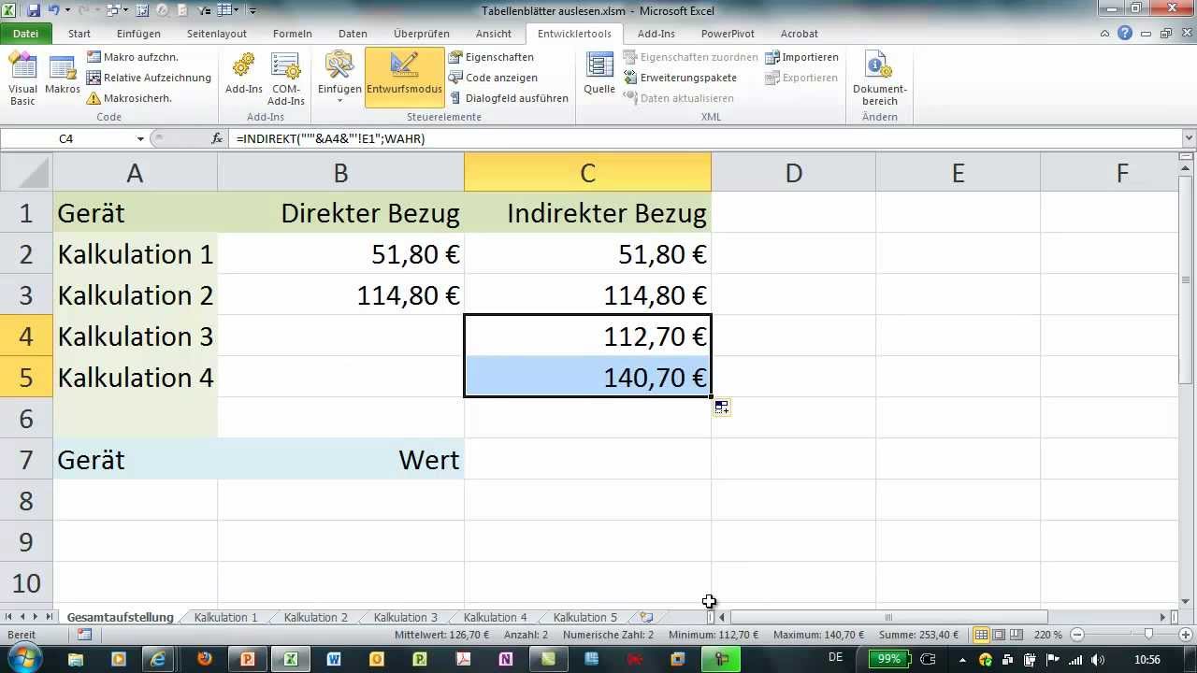Open the undo history dropdown
The height and width of the screenshot is (673, 1197).
[x=67, y=11]
